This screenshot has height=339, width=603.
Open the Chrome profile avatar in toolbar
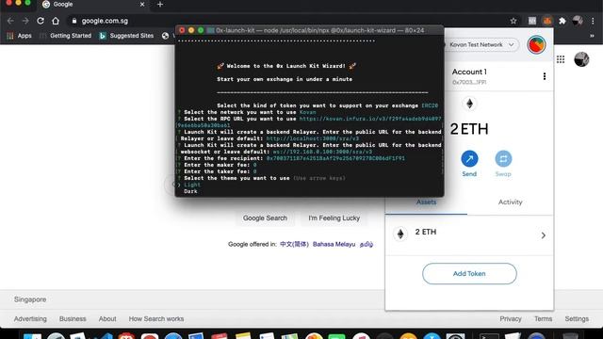pos(578,21)
